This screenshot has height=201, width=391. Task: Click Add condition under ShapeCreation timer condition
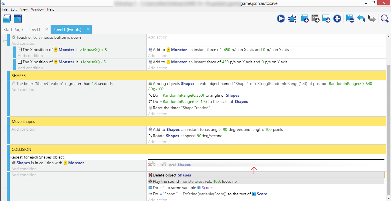(x=24, y=90)
